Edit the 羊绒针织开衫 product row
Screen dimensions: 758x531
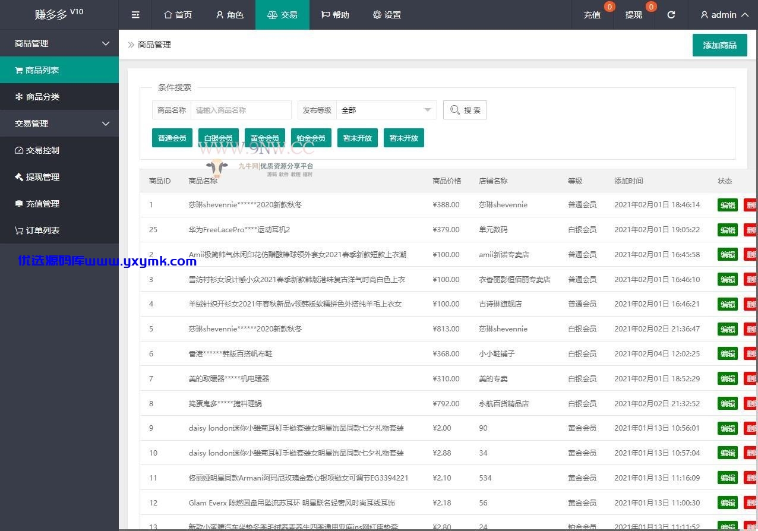pyautogui.click(x=728, y=304)
